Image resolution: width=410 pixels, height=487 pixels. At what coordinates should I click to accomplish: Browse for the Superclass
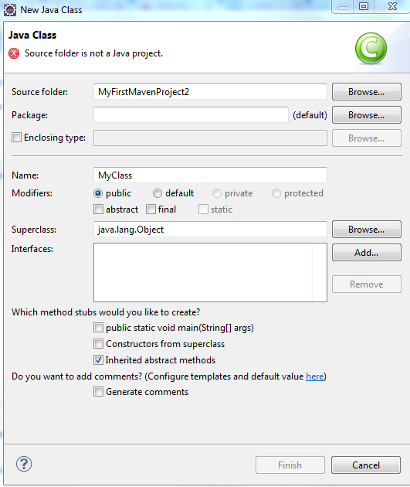tap(367, 230)
